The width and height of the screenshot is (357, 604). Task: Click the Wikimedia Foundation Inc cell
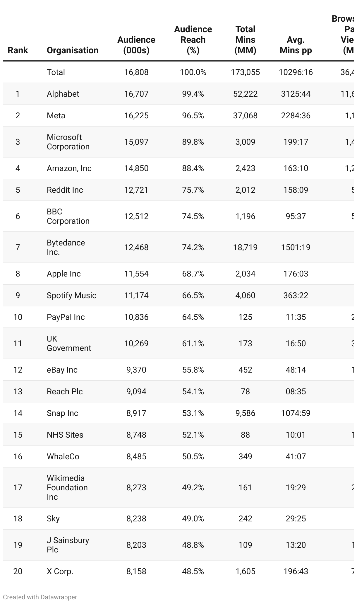[67, 487]
